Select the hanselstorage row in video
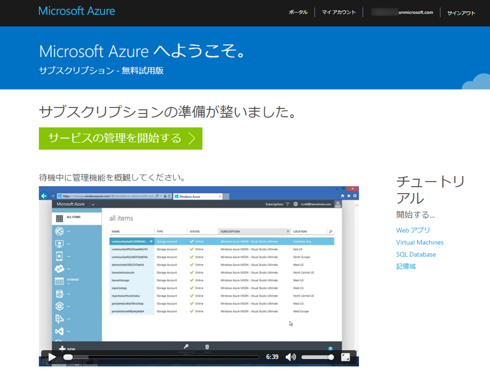 (x=221, y=280)
